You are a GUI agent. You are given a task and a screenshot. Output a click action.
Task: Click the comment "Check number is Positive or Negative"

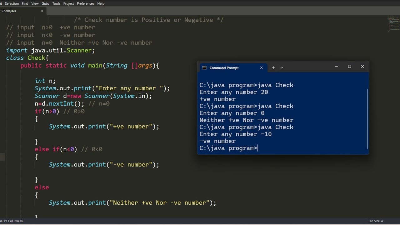point(149,20)
